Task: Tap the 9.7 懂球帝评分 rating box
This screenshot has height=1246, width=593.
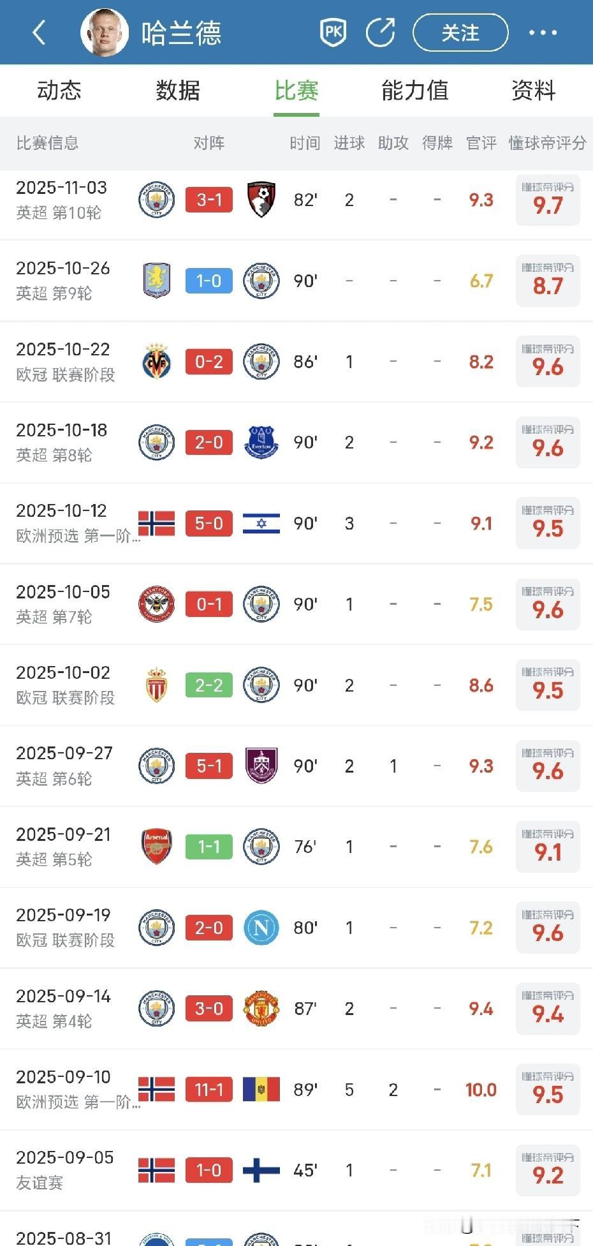Action: pos(548,200)
